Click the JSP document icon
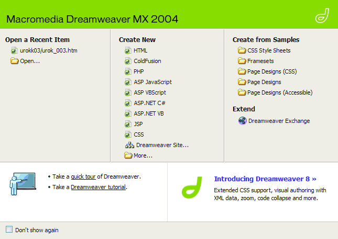338x239 pixels. tap(128, 124)
